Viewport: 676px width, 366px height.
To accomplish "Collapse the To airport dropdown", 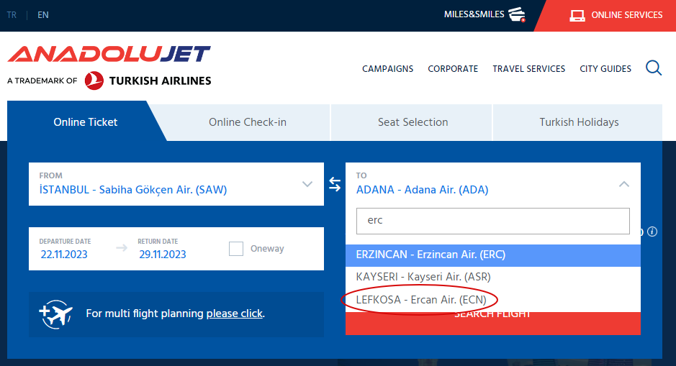I will [624, 184].
